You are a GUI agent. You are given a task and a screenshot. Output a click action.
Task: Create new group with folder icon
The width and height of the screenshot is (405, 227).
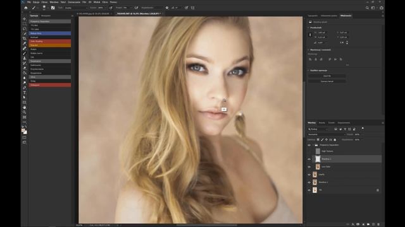click(368, 224)
